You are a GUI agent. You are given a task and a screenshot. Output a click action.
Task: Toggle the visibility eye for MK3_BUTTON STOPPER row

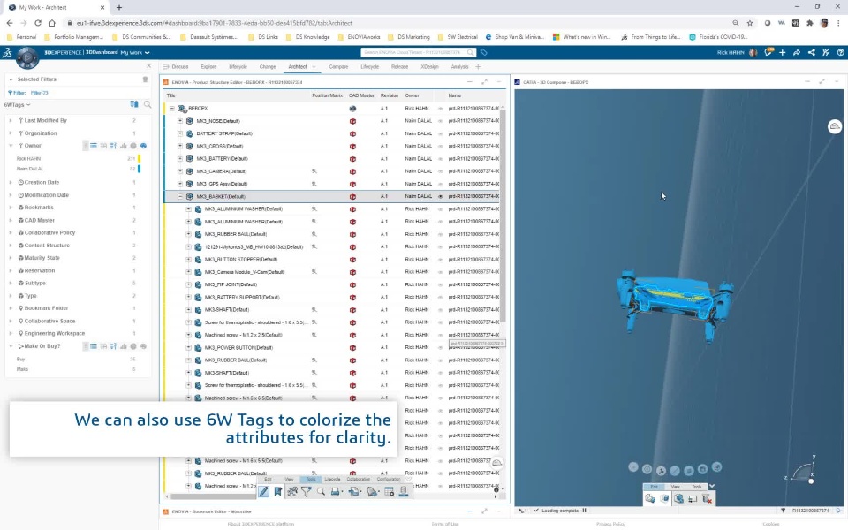pos(440,260)
